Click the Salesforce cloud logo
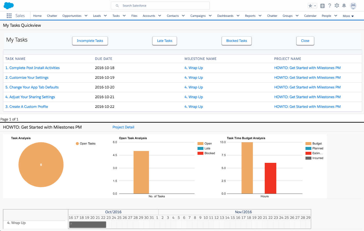This screenshot has width=364, height=231. [9, 5]
